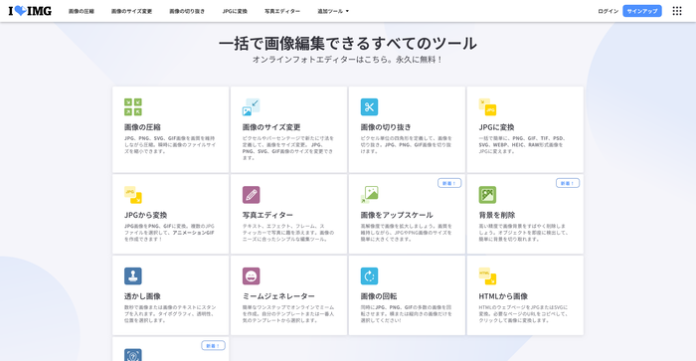Click the サインアップ button

642,11
